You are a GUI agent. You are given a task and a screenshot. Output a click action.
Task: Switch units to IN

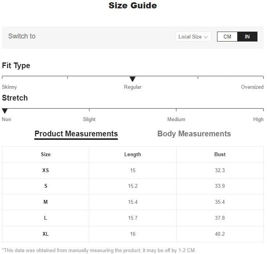coord(247,37)
